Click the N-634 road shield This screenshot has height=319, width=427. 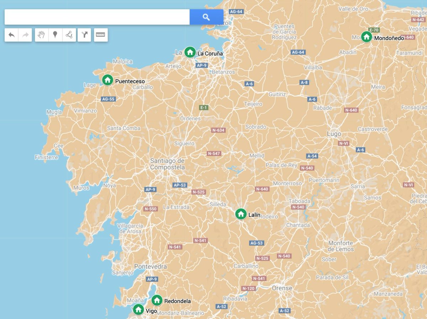pos(218,130)
